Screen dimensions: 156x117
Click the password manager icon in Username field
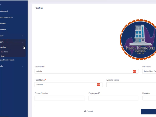click(134, 71)
